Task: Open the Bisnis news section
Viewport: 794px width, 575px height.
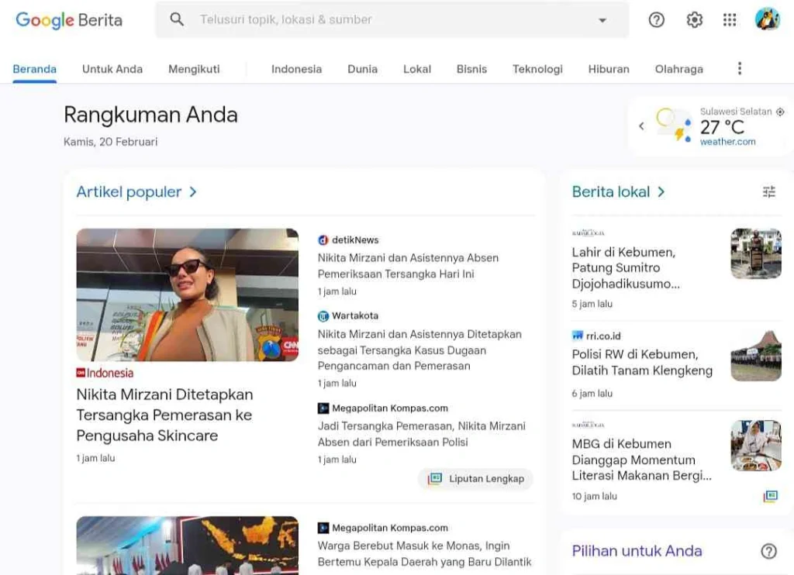Action: pos(471,69)
